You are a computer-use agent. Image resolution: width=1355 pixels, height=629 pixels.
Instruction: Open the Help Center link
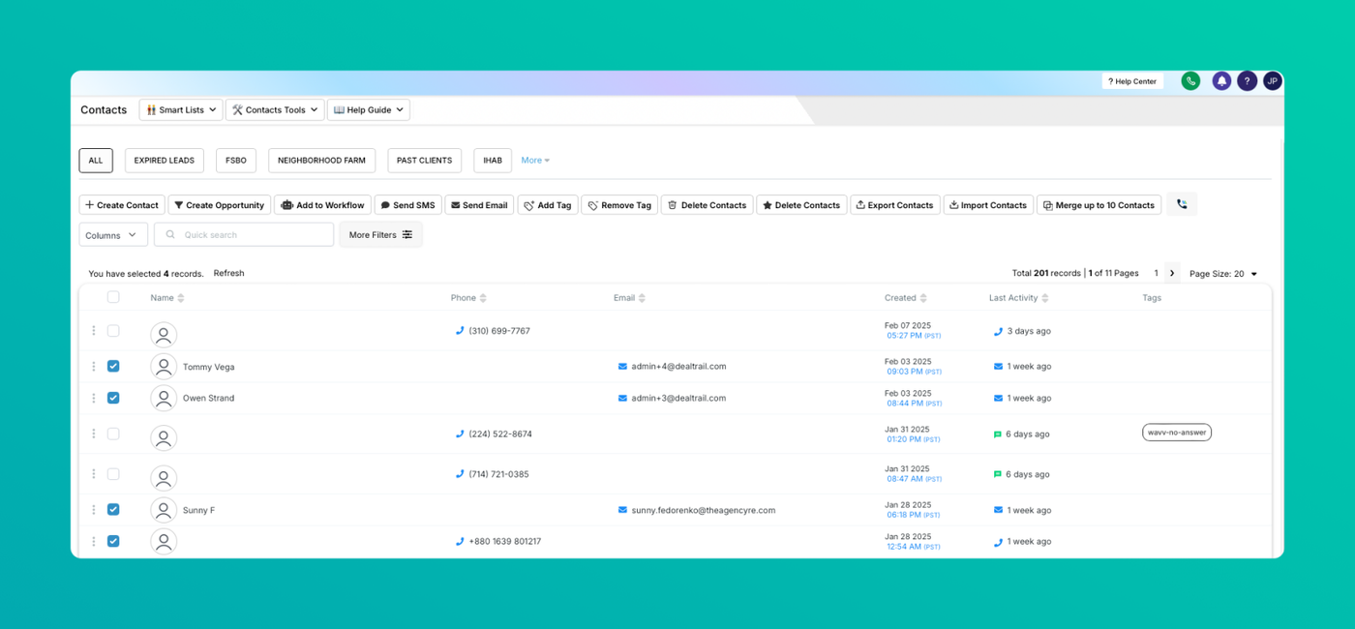coord(1132,81)
